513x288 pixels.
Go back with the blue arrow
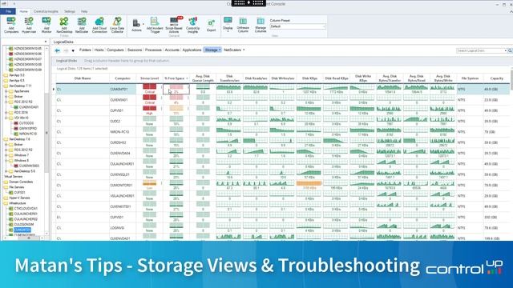(58, 50)
